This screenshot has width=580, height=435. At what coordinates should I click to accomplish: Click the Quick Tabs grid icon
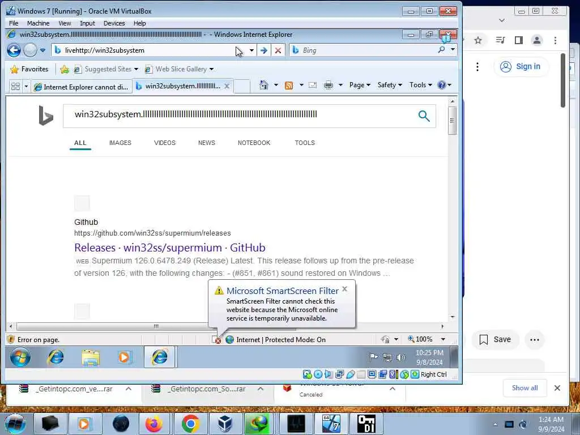(x=15, y=87)
